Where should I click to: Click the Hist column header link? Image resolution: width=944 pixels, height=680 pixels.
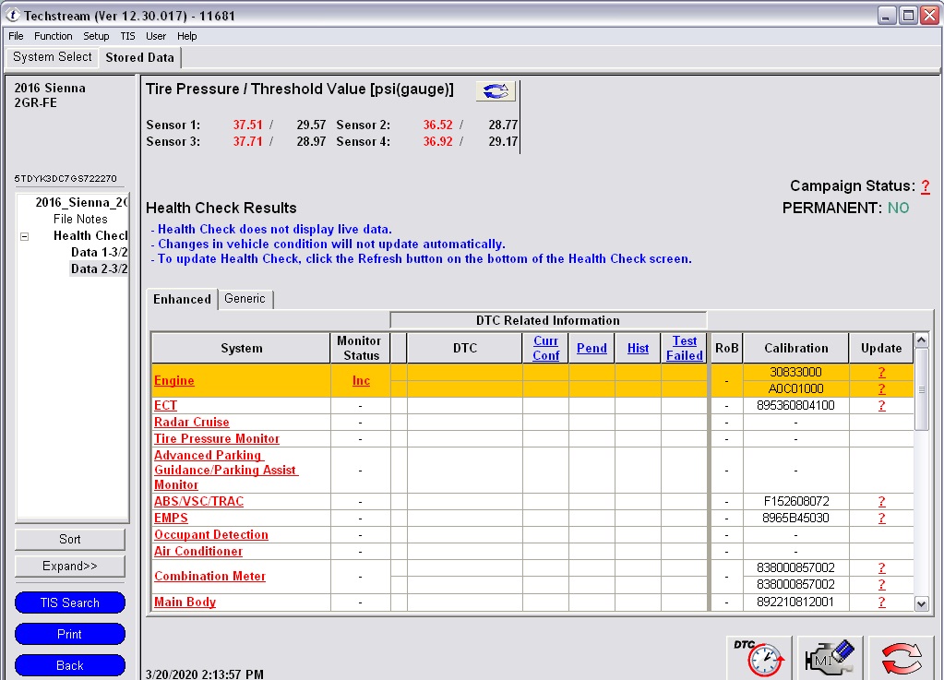pos(639,348)
